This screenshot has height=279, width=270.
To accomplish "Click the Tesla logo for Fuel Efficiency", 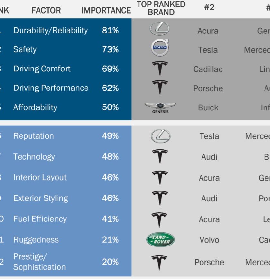I will pos(159,220).
